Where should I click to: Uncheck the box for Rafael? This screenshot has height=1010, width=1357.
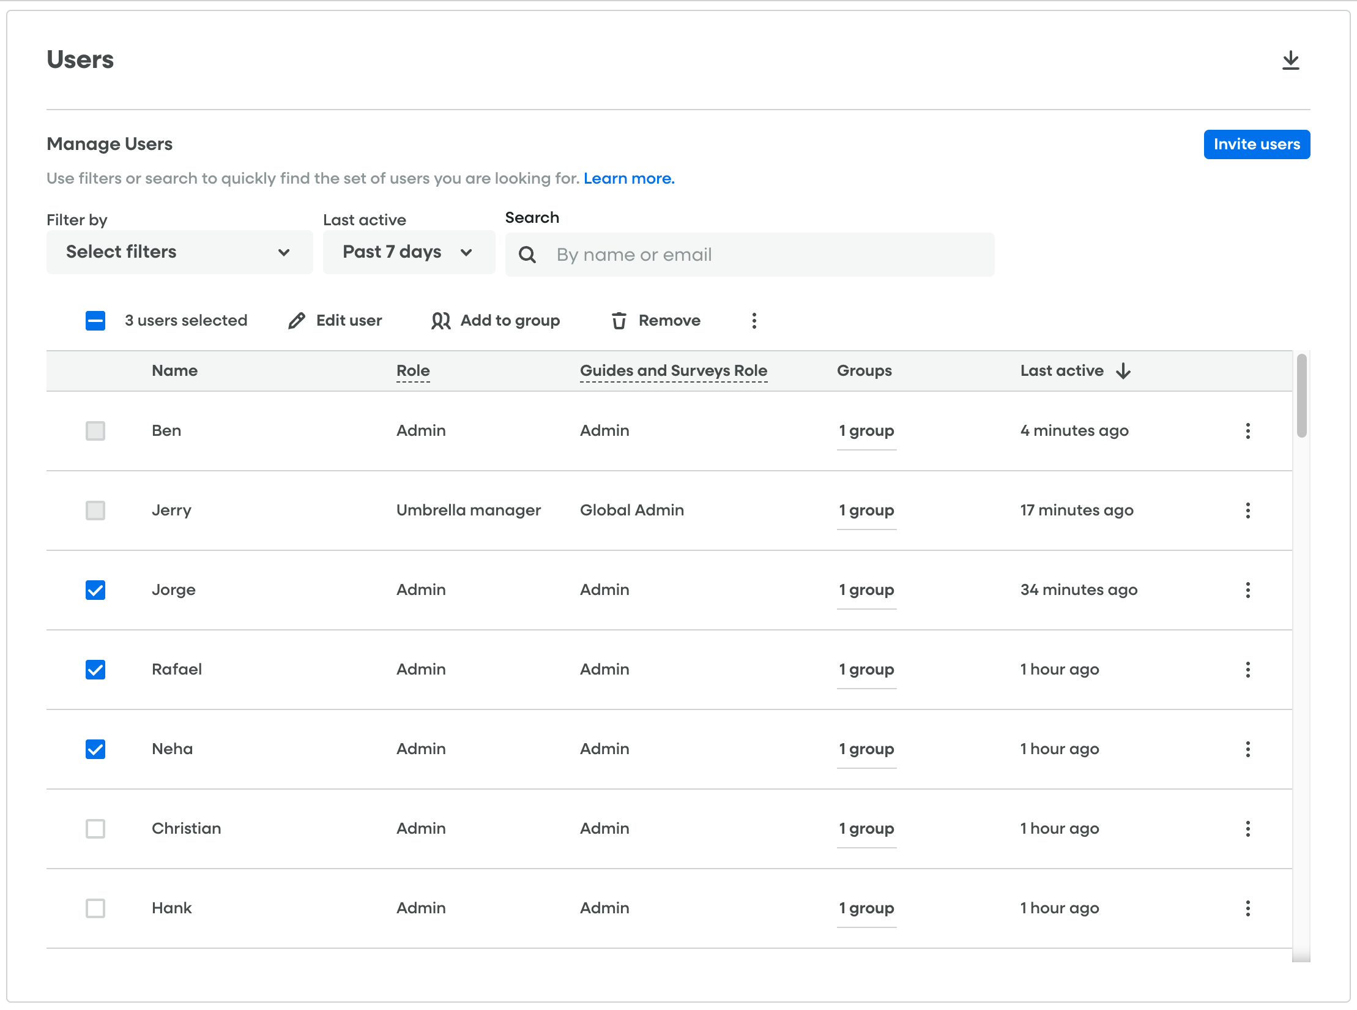95,670
